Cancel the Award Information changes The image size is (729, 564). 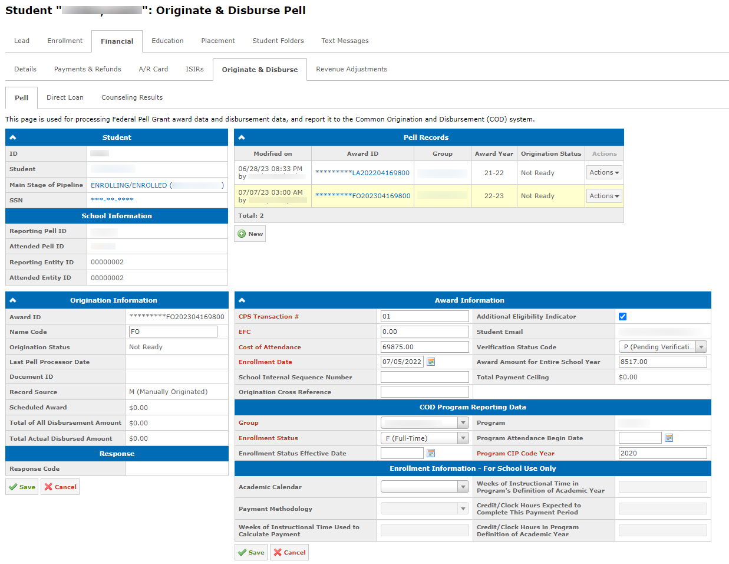[289, 552]
